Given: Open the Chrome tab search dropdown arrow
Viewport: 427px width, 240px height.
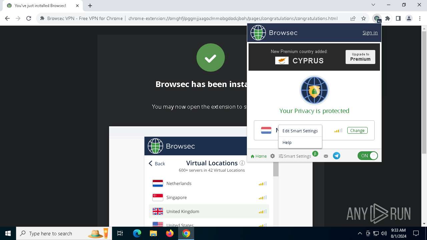Looking at the screenshot, I should click(373, 5).
